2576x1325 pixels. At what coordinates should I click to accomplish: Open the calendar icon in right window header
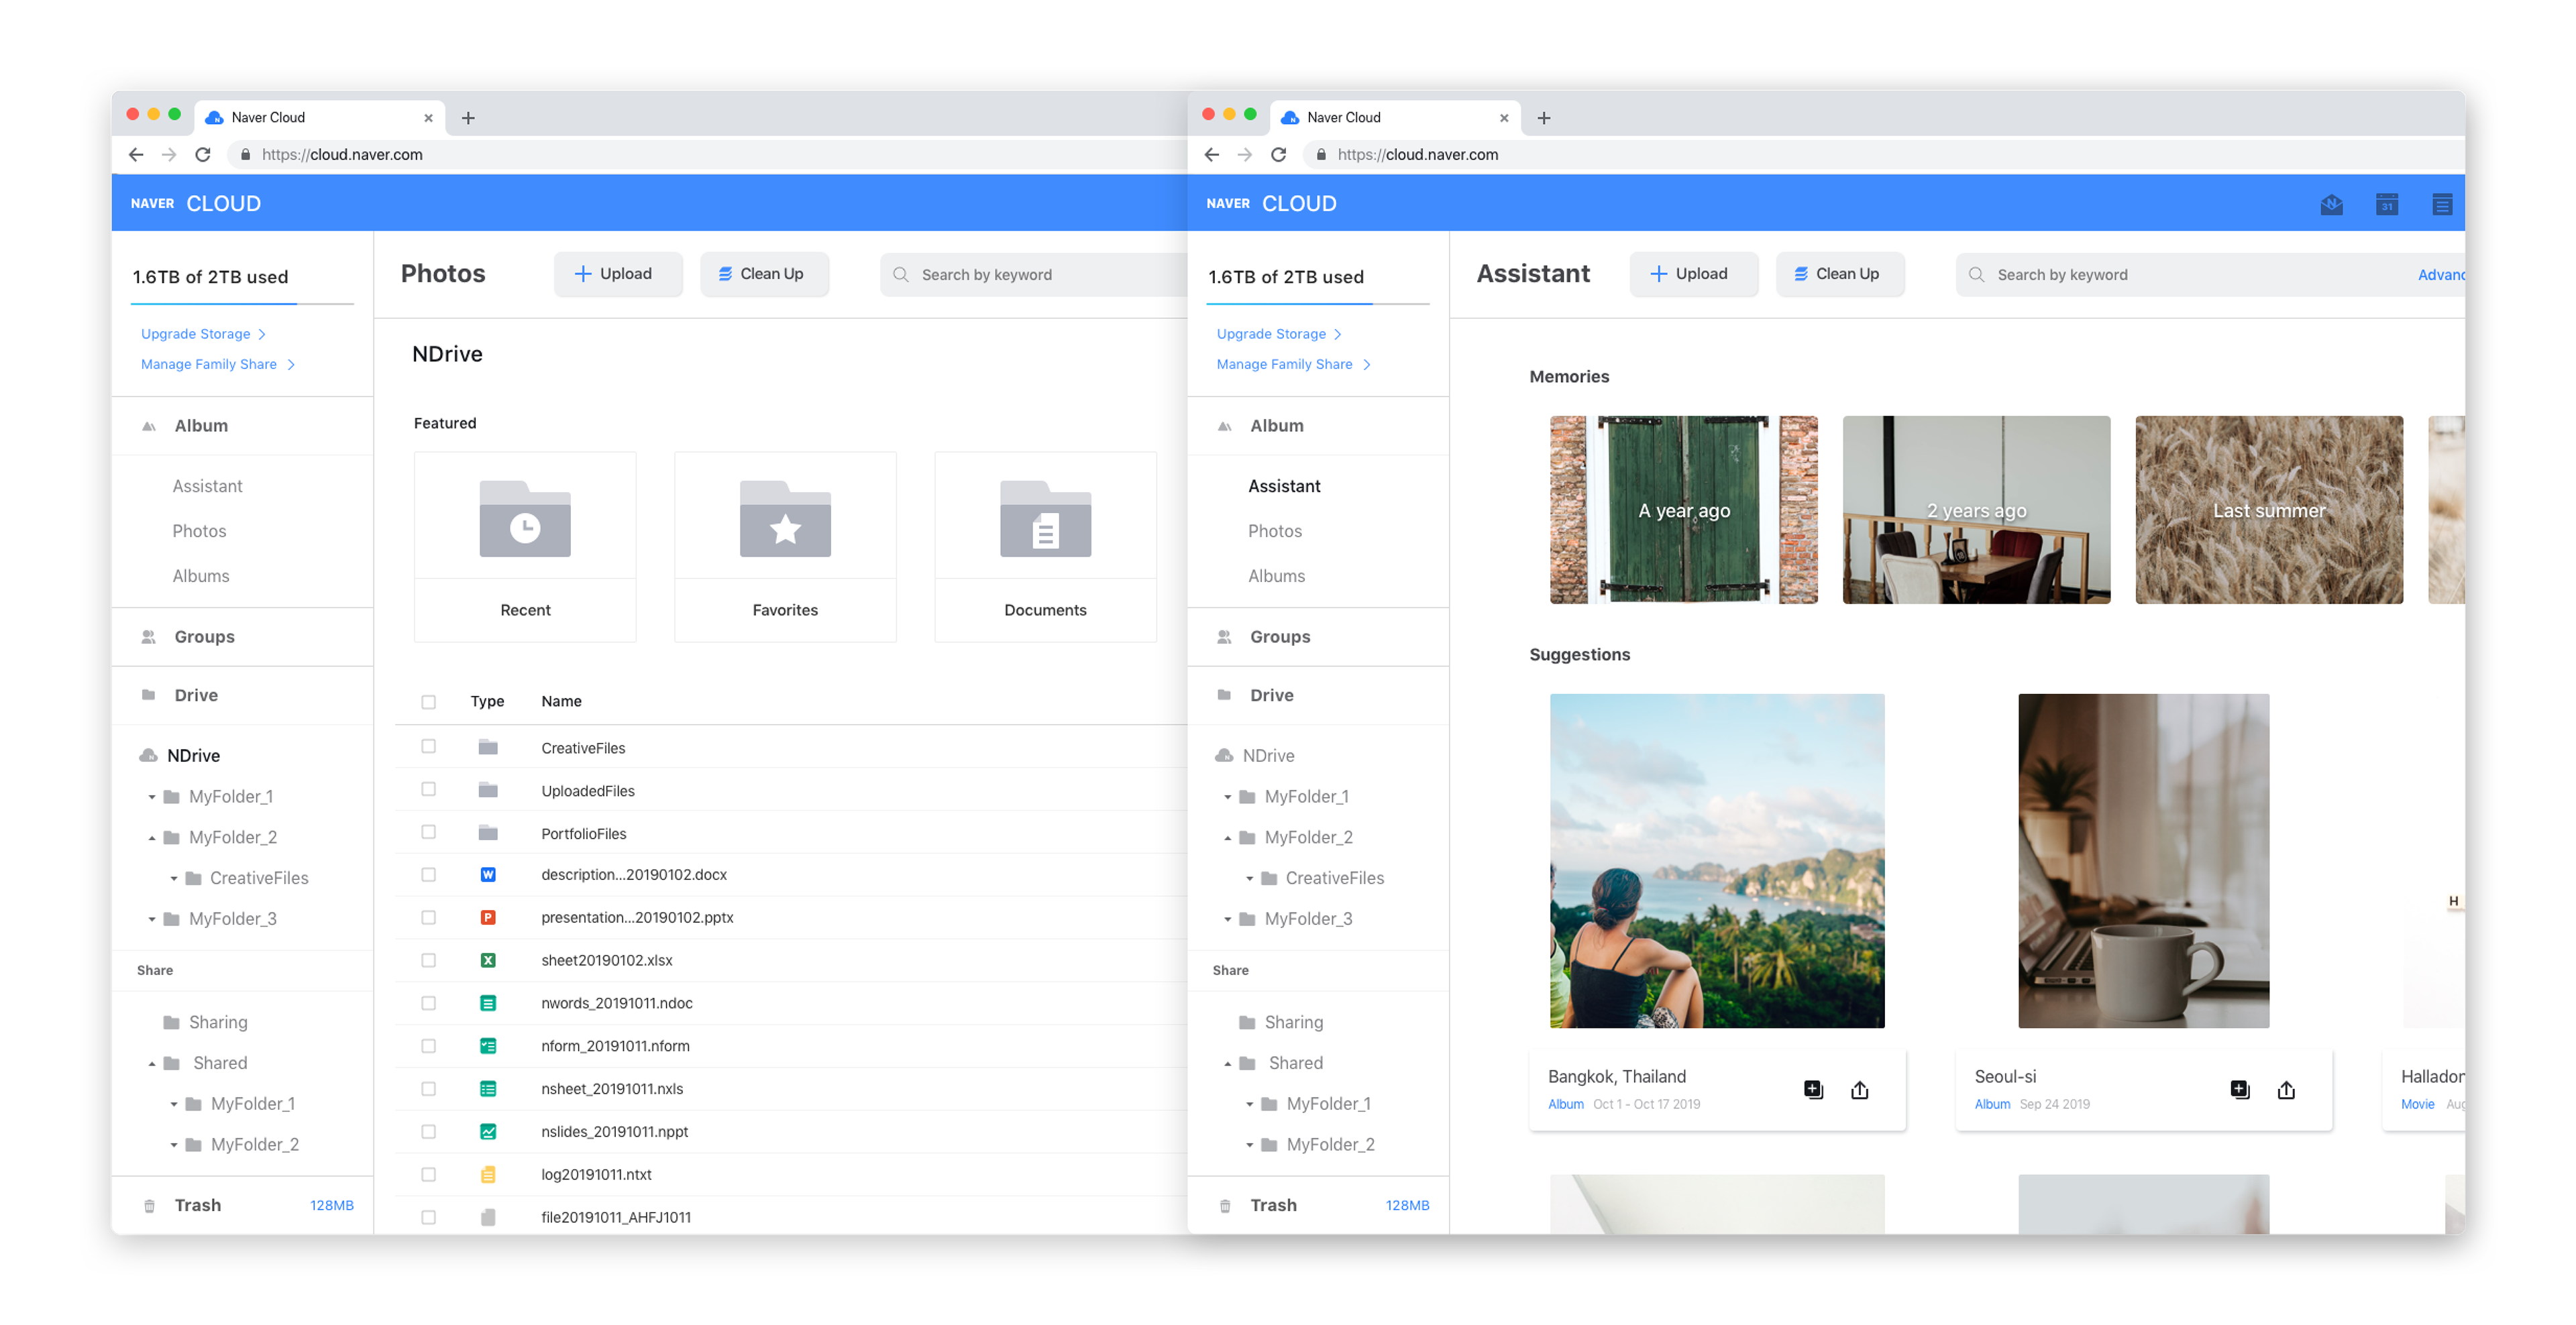pyautogui.click(x=2386, y=204)
